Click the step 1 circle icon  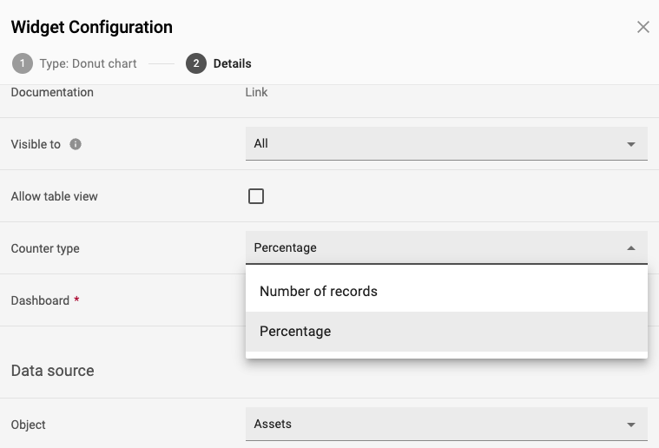point(23,63)
